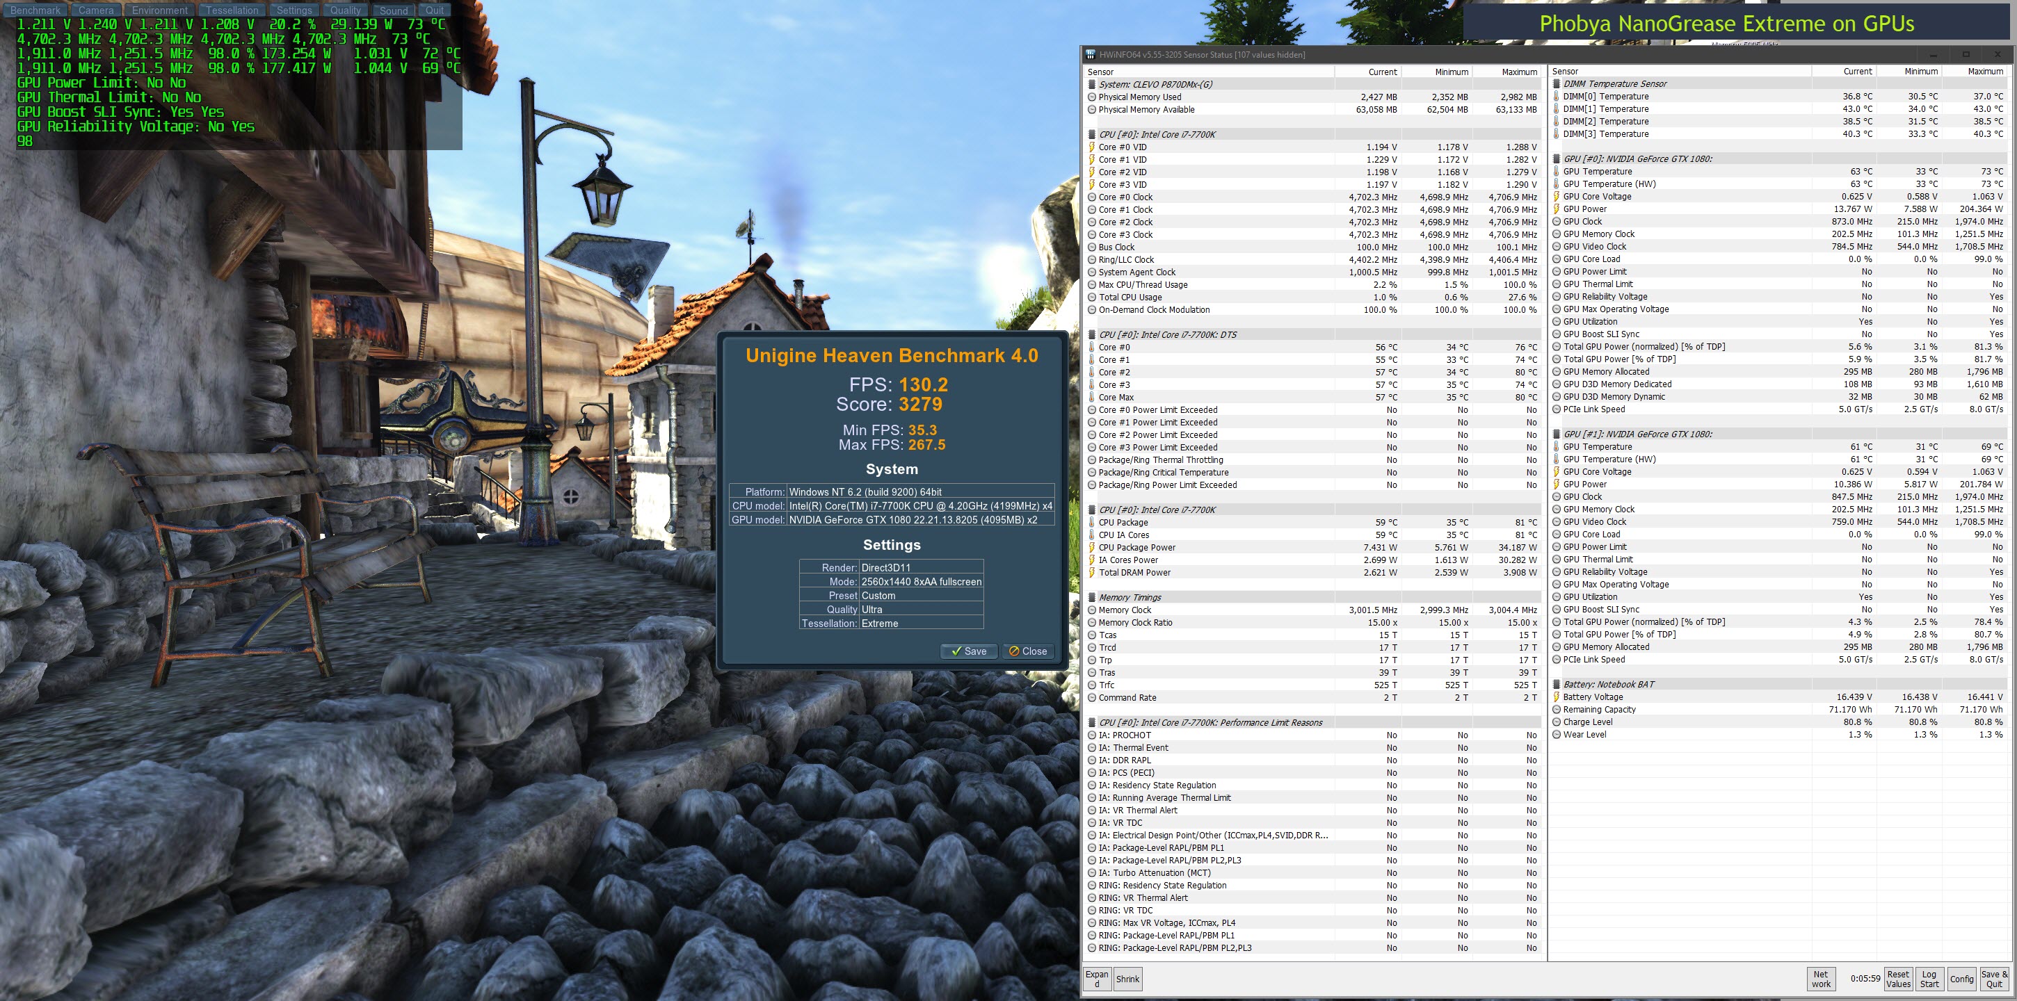Close the Heaven benchmark results dialog

pos(1027,651)
